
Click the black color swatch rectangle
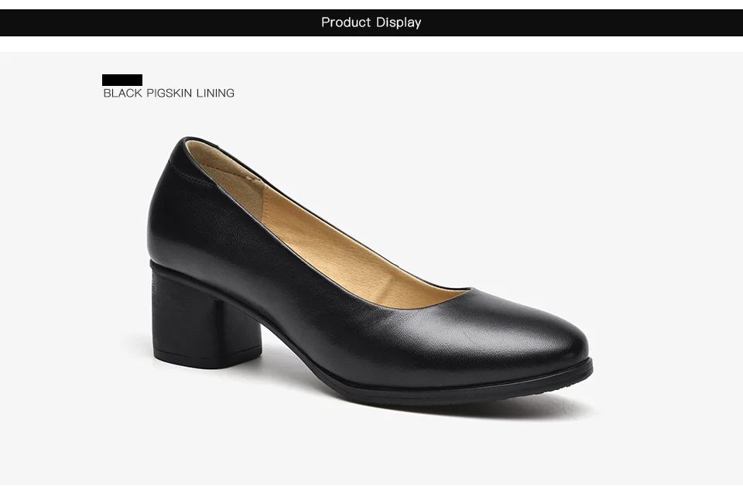point(122,80)
